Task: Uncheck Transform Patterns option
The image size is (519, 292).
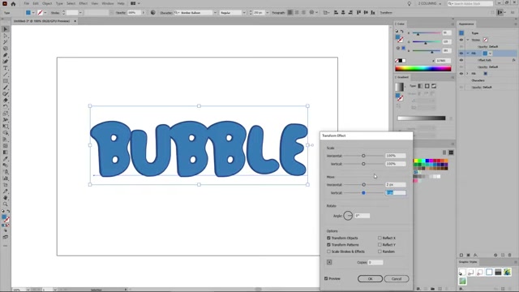Action: coord(328,245)
